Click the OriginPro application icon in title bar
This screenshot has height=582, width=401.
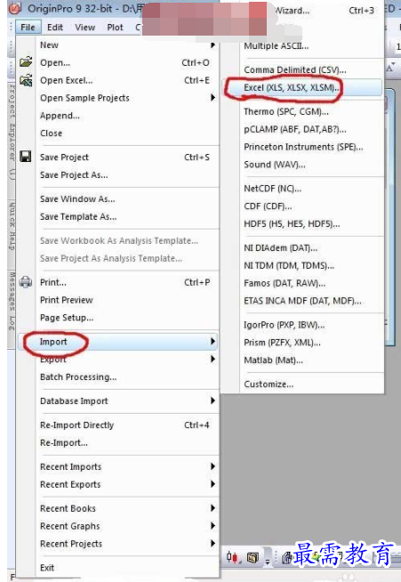[14, 7]
